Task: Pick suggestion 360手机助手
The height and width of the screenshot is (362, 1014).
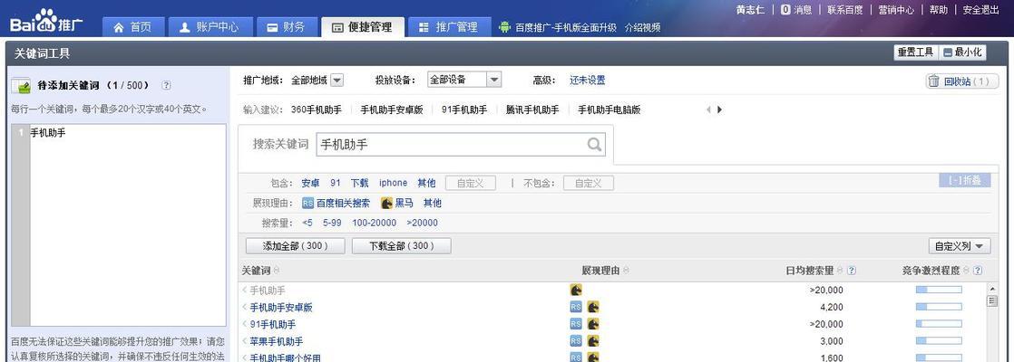Action: point(317,110)
